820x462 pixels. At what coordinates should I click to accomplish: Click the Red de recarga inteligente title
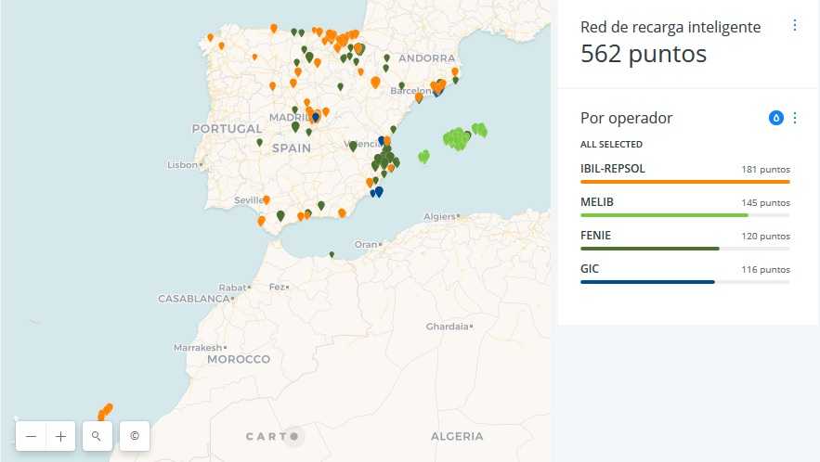coord(670,27)
